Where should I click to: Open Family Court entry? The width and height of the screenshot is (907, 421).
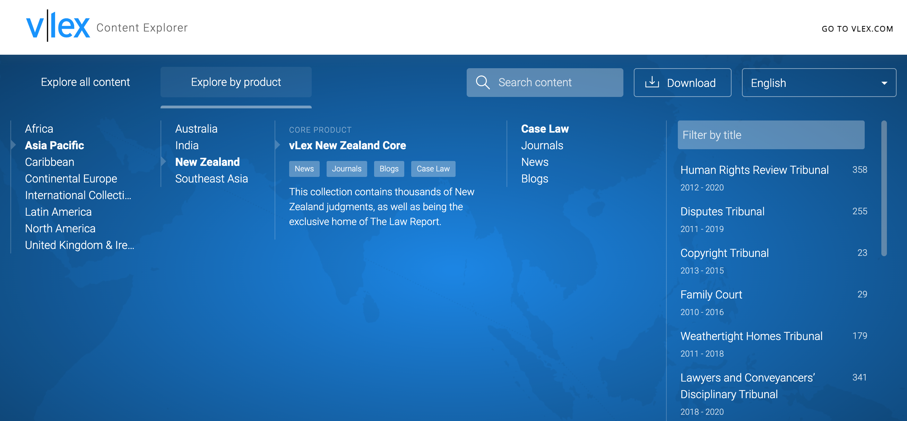[711, 294]
